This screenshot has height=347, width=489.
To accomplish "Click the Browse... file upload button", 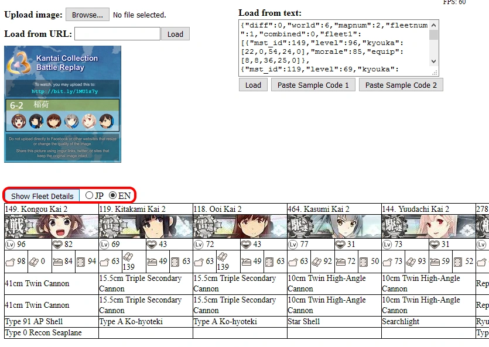I will click(87, 15).
